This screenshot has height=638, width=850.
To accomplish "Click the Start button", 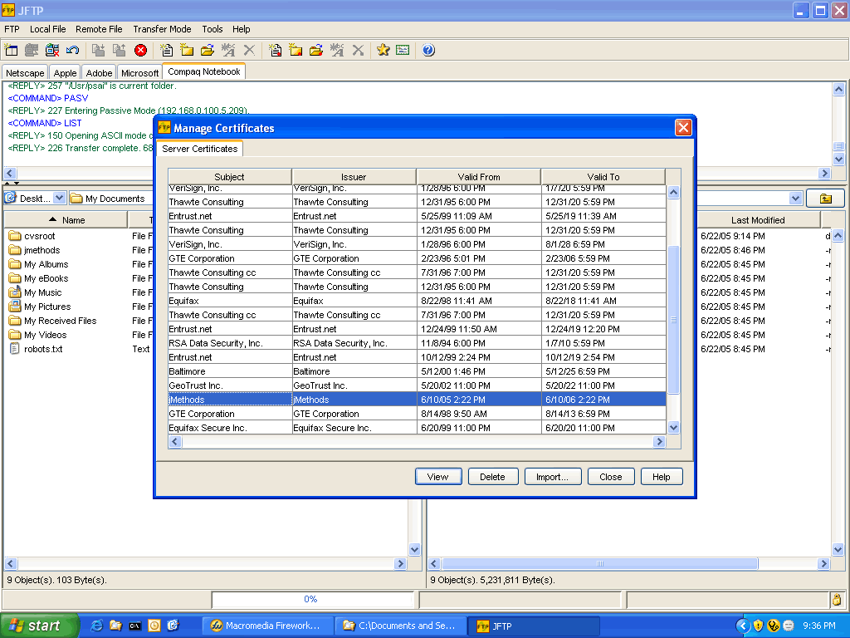I will (38, 626).
